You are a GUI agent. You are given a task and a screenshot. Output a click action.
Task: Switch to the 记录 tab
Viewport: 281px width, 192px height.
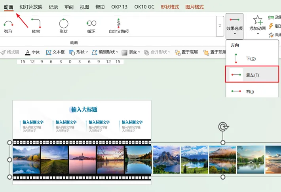(x=53, y=7)
